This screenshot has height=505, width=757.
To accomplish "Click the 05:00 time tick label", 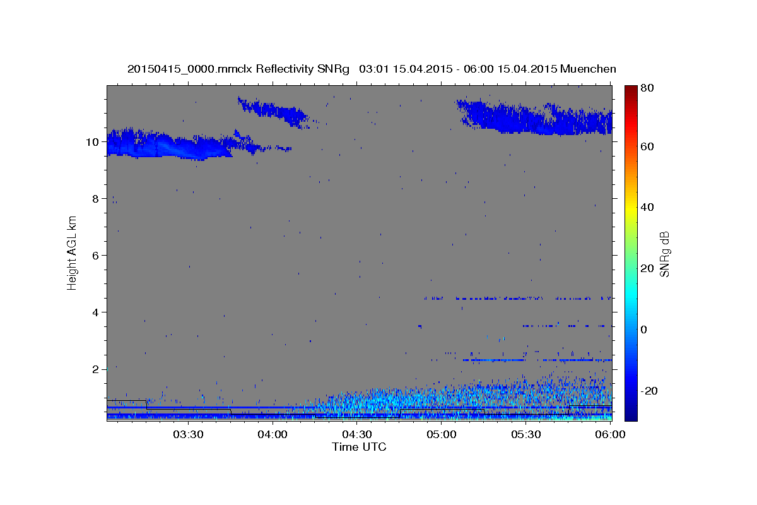I will (x=441, y=435).
